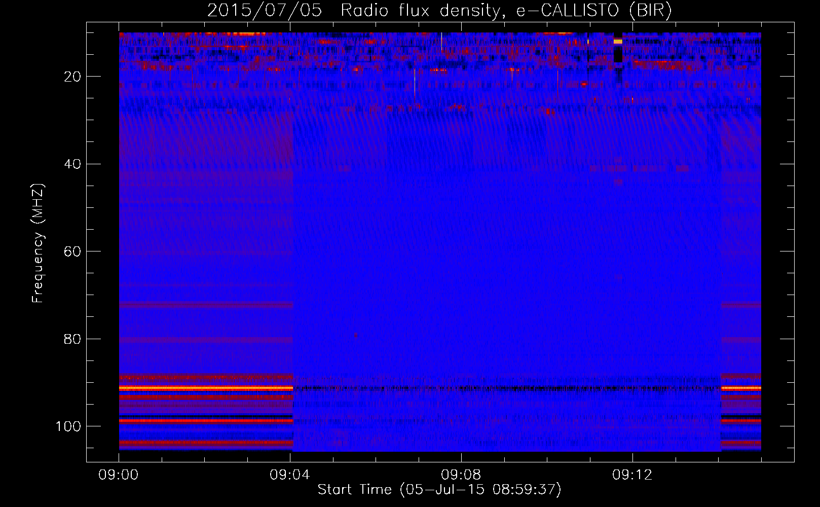Select the 09:04 time tick label

[x=290, y=475]
